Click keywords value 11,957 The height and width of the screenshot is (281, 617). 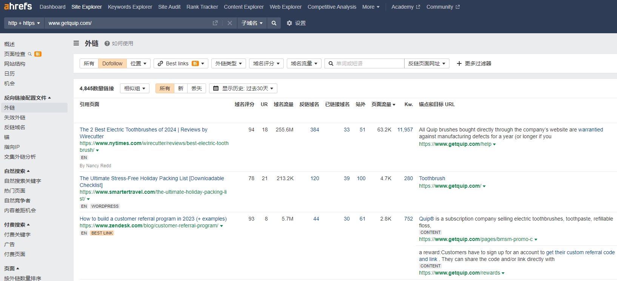(x=405, y=130)
